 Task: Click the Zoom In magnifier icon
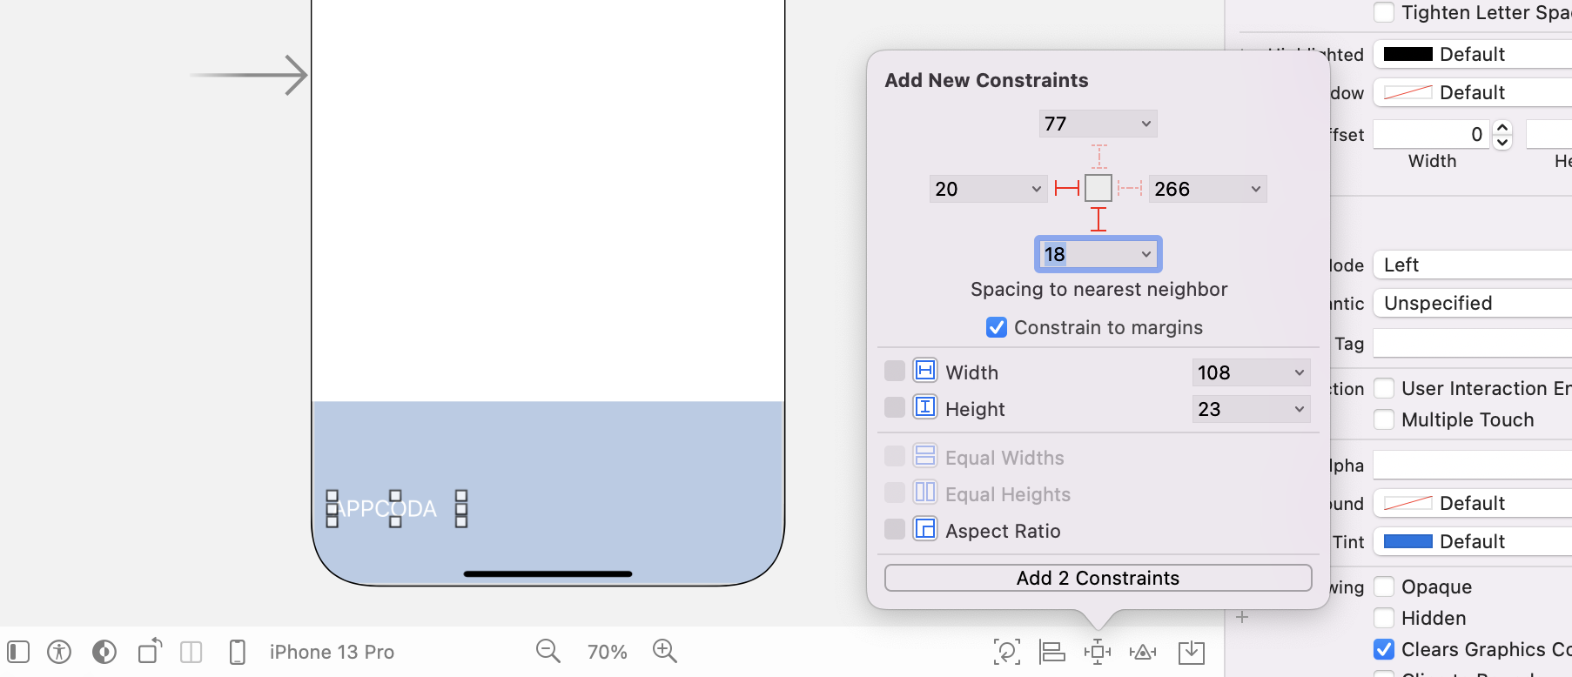tap(665, 651)
